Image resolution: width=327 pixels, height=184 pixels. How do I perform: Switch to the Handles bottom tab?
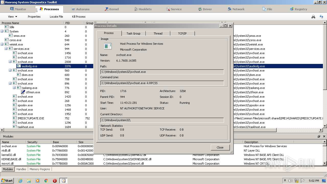(21, 169)
